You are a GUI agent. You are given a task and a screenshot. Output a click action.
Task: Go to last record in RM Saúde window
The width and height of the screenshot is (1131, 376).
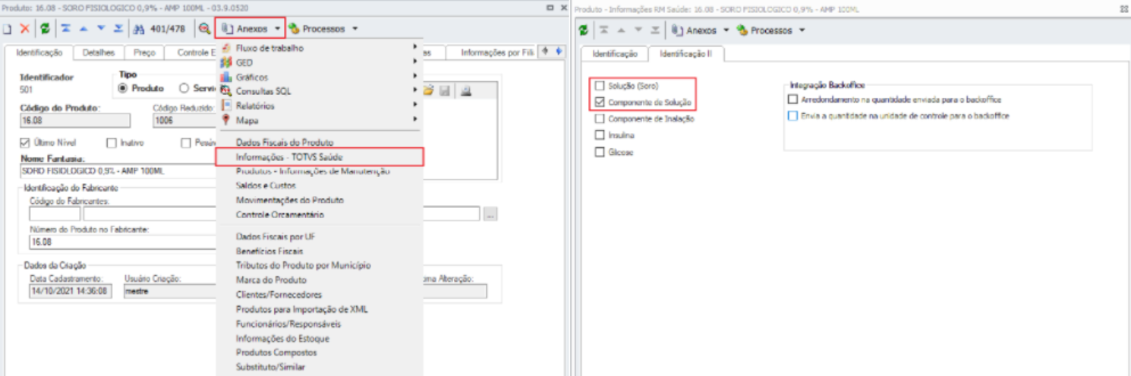click(655, 30)
